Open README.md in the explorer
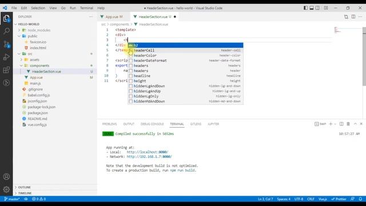This screenshot has width=366, height=206. tap(37, 118)
